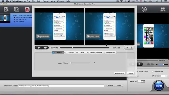This screenshot has width=169, height=95.
Task: Open the MacX Video Converter Pro app menu
Action: 18,1
